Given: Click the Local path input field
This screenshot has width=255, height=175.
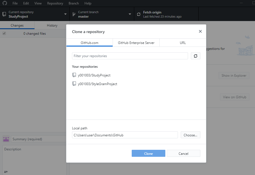Looking at the screenshot, I should point(125,135).
